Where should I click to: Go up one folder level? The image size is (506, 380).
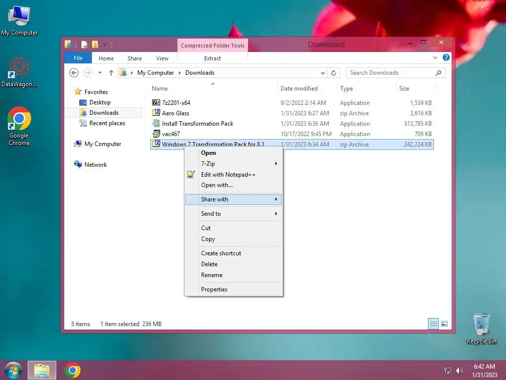pyautogui.click(x=111, y=73)
